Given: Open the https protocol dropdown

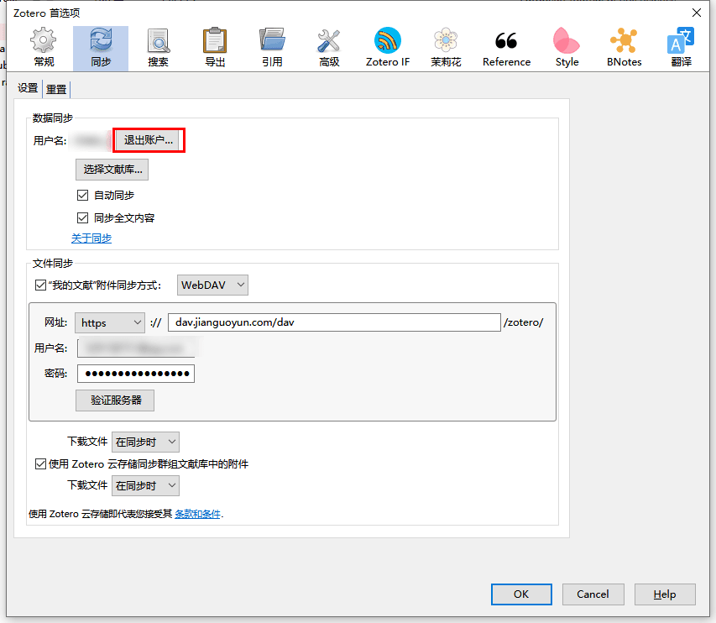Looking at the screenshot, I should [x=109, y=322].
